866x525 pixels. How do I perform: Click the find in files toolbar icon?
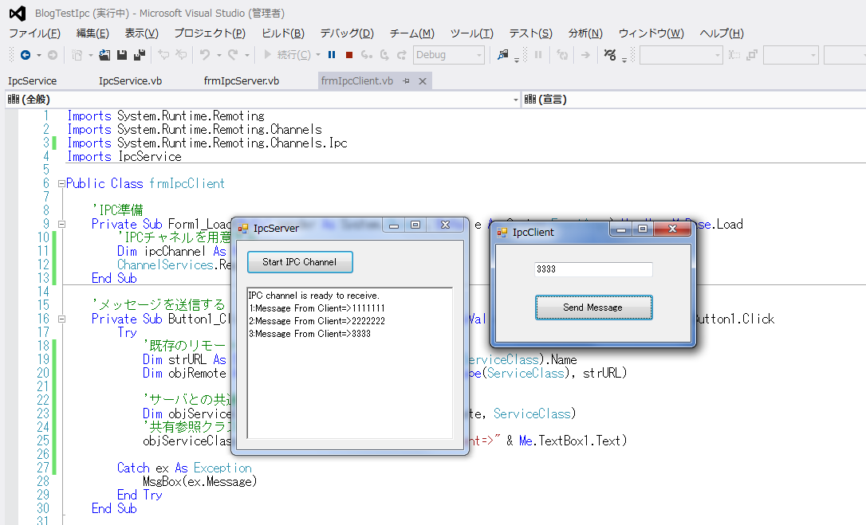502,55
